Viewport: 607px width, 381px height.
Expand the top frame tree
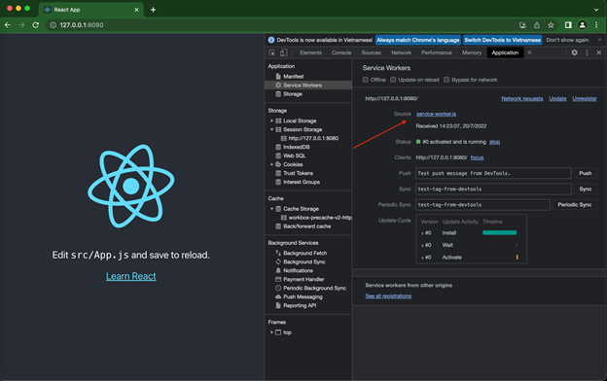271,332
